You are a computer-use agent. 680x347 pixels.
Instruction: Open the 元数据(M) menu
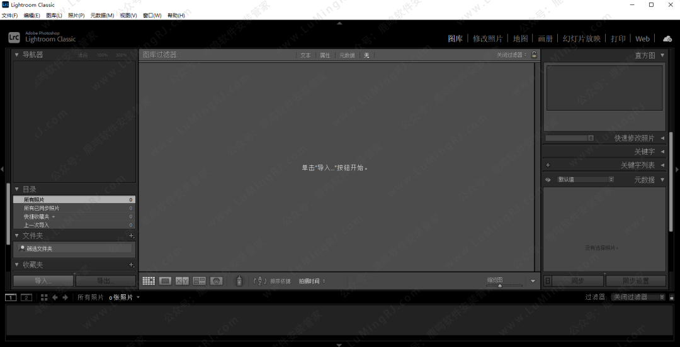[103, 15]
